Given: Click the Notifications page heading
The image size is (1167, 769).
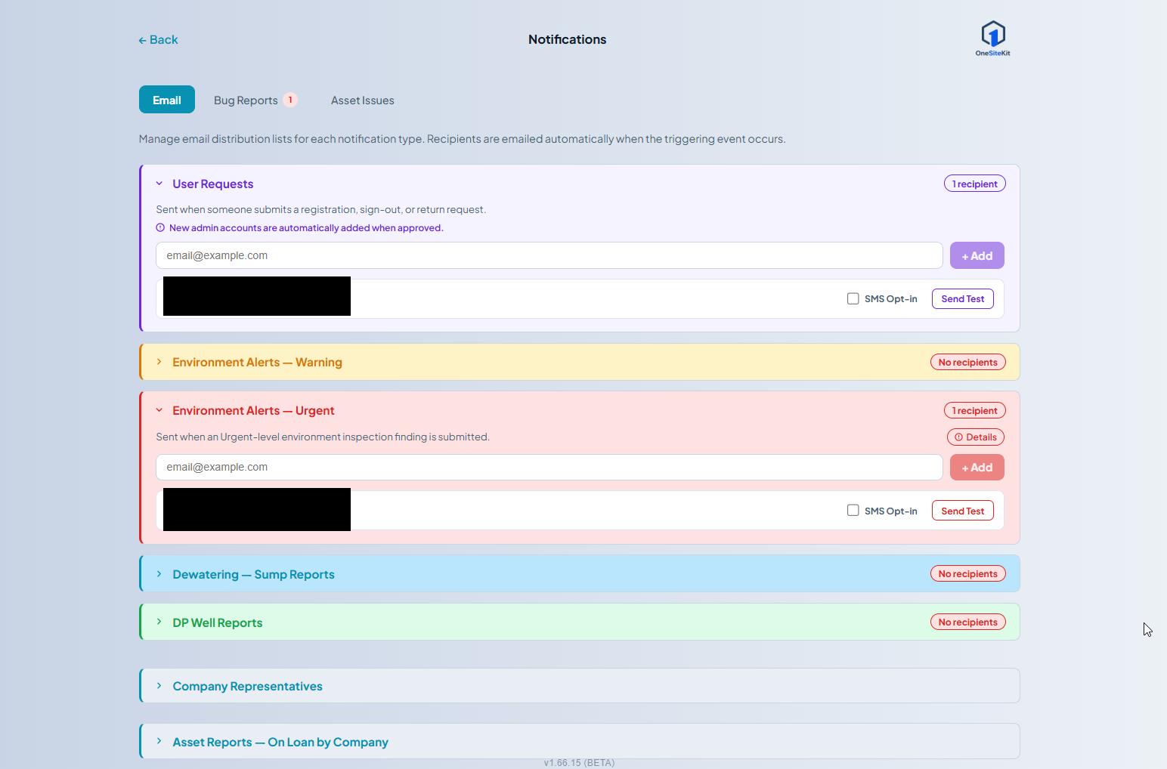Looking at the screenshot, I should tap(568, 39).
